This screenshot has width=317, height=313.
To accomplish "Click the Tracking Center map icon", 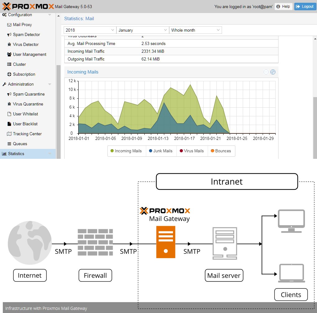I will [9, 134].
